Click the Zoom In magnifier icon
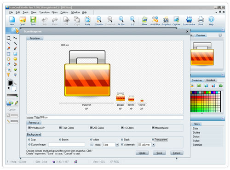 point(99,20)
